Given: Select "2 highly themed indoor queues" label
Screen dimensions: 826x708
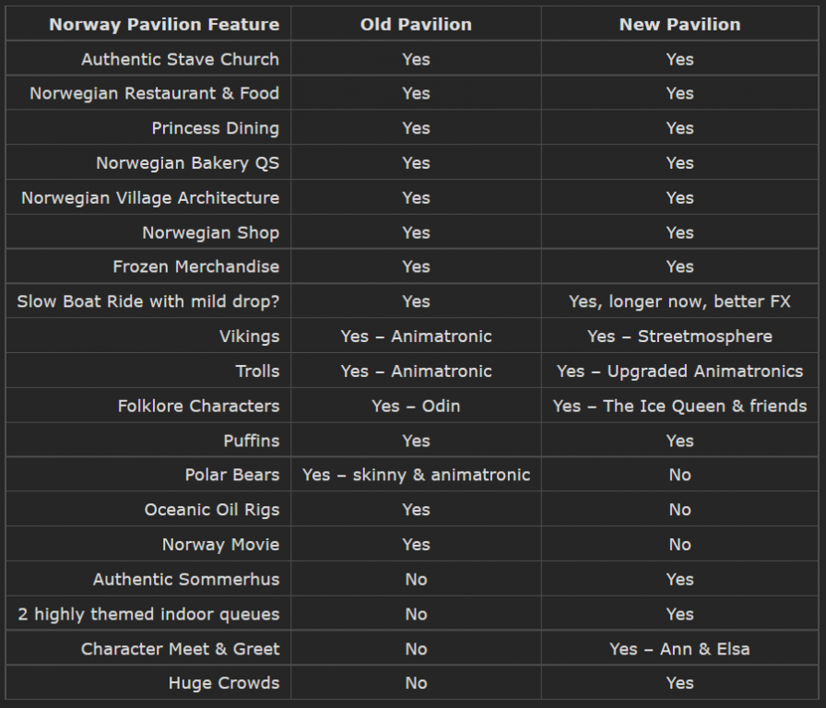Looking at the screenshot, I should 148,614.
